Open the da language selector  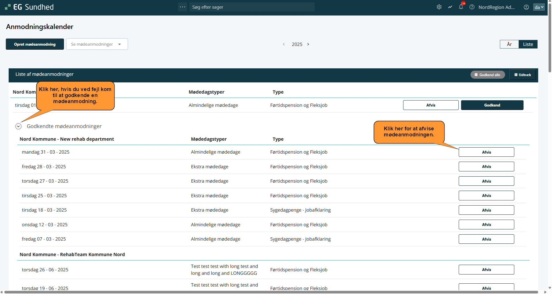539,7
